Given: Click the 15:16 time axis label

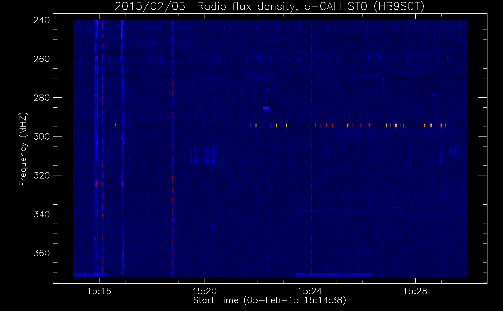Looking at the screenshot, I should pyautogui.click(x=99, y=291).
